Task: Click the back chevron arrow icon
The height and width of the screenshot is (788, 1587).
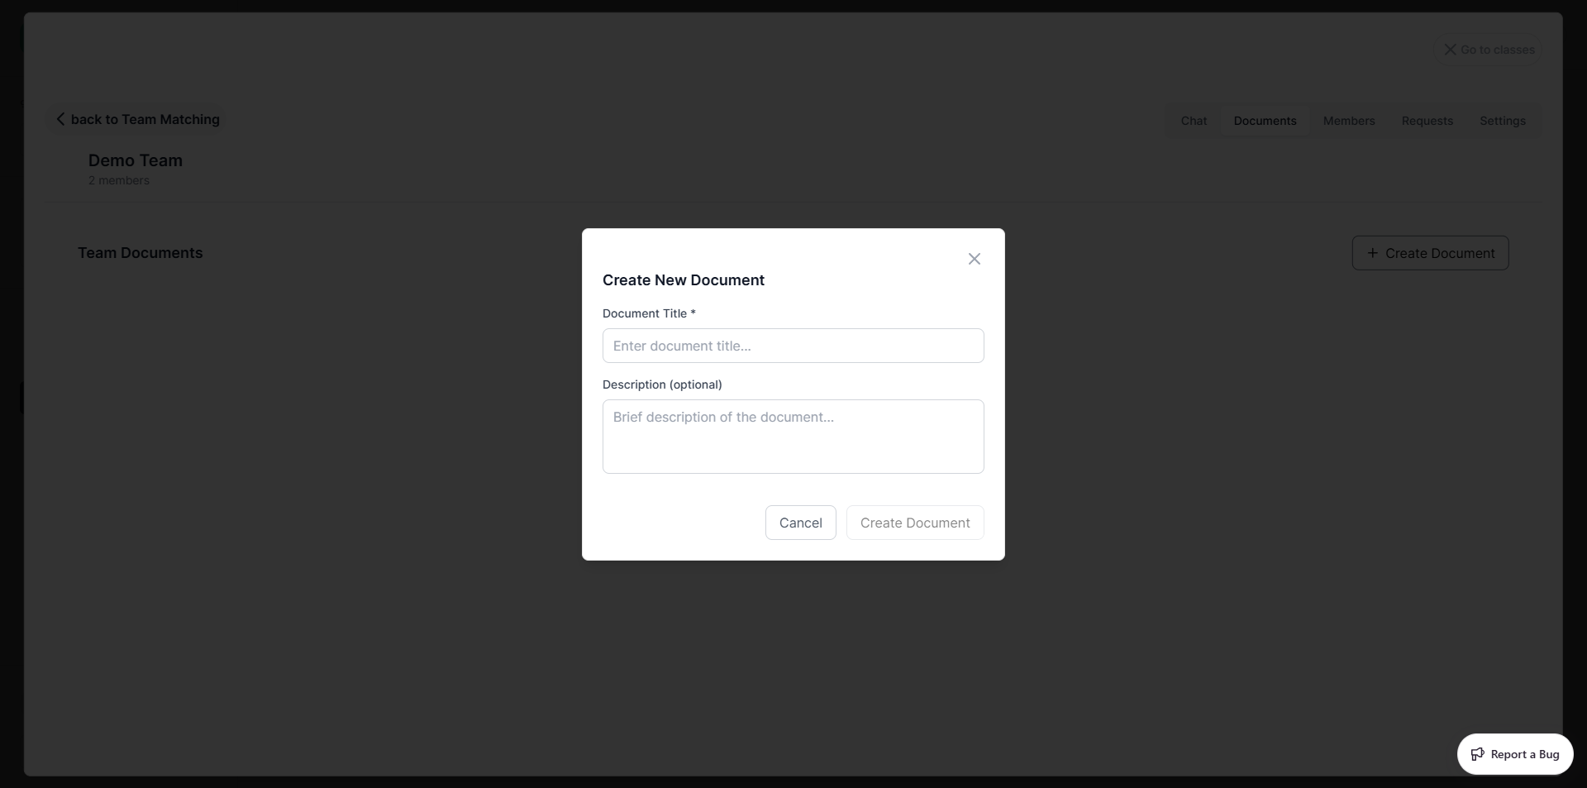Action: pyautogui.click(x=60, y=119)
